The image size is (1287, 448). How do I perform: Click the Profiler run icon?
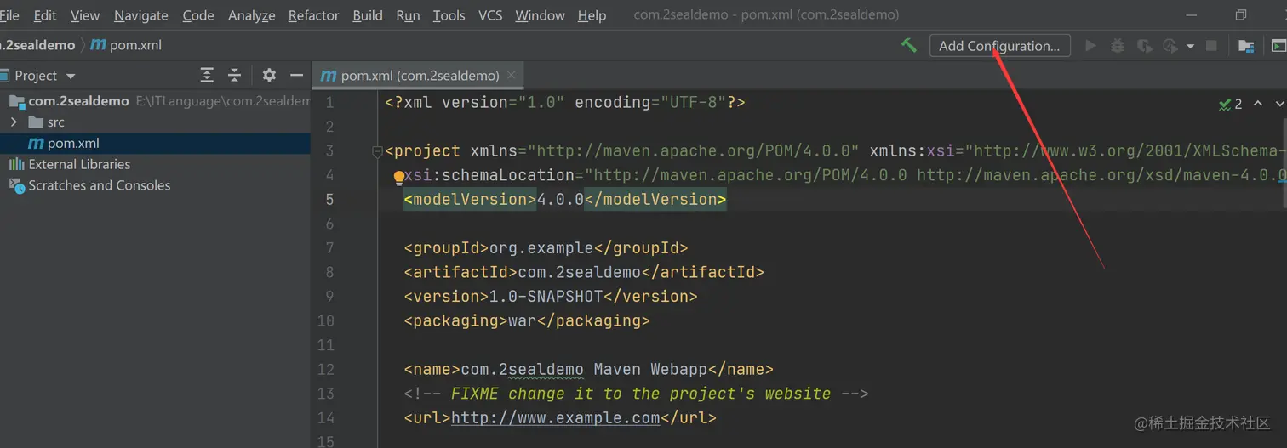tap(1171, 46)
